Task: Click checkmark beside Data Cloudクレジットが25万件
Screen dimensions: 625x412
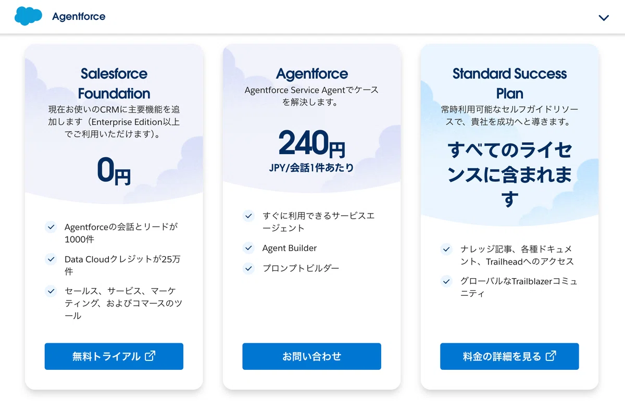Action: 51,259
